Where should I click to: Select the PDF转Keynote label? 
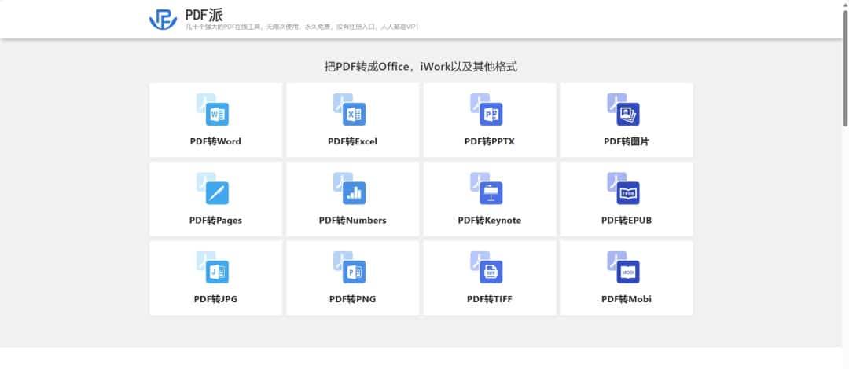tap(490, 221)
